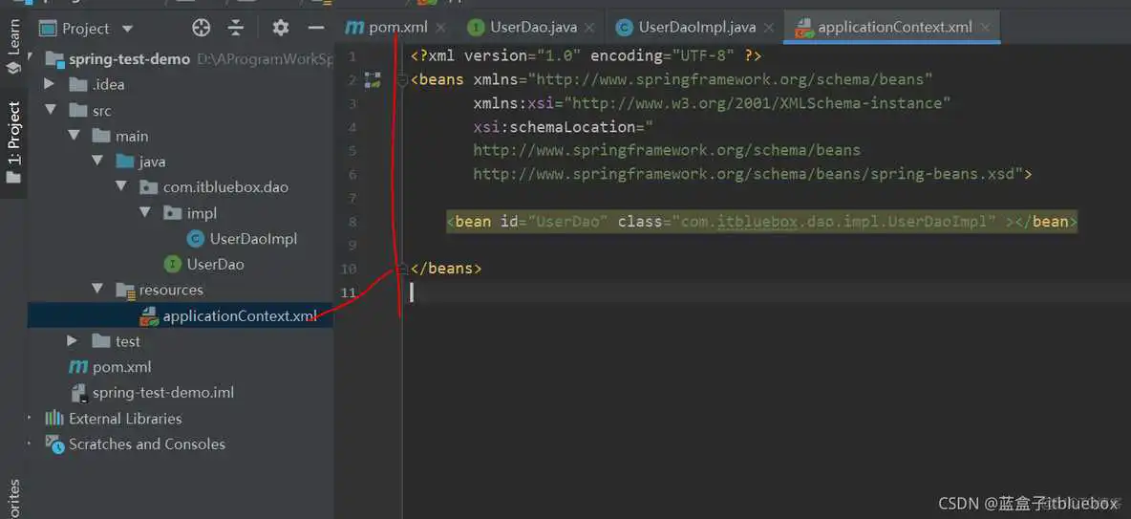
Task: Select the src folder
Action: click(x=101, y=111)
